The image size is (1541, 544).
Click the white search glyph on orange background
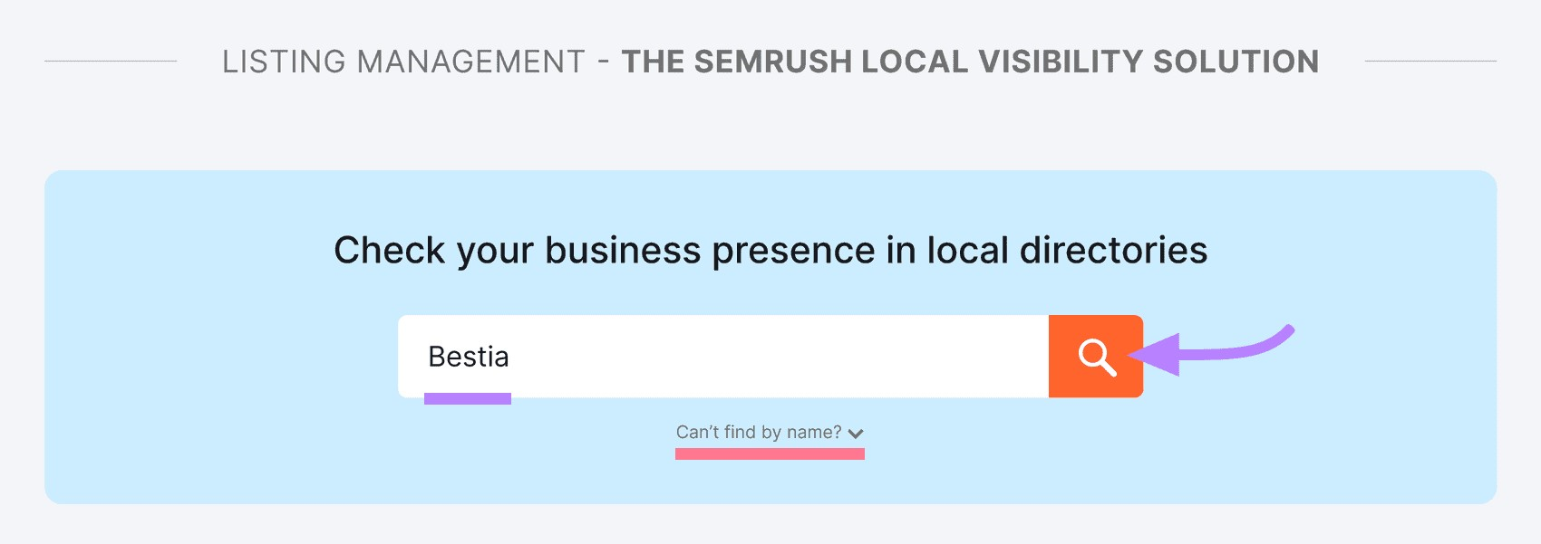pyautogui.click(x=1095, y=356)
